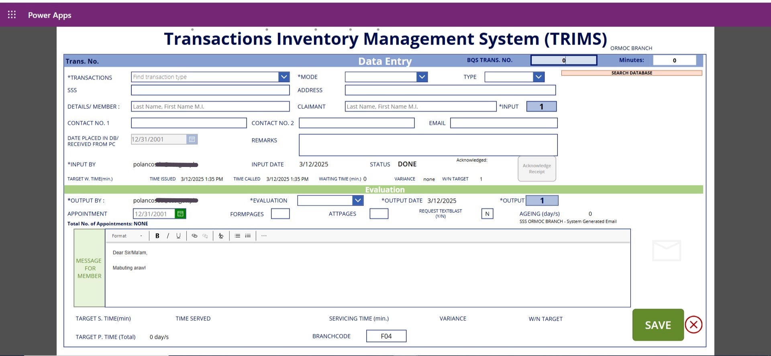Click inside the message body text area

(367, 275)
